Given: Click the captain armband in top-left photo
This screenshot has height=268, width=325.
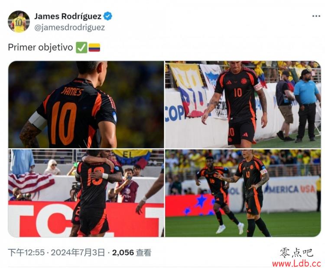Looking at the screenshot, I should click(x=38, y=121).
